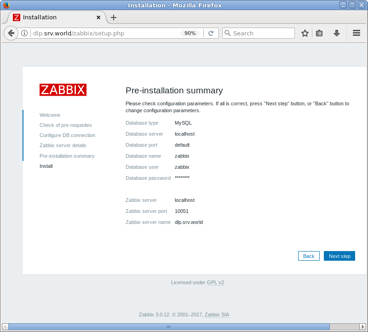This screenshot has width=368, height=332.
Task: Click the Database password label
Action: pyautogui.click(x=148, y=178)
